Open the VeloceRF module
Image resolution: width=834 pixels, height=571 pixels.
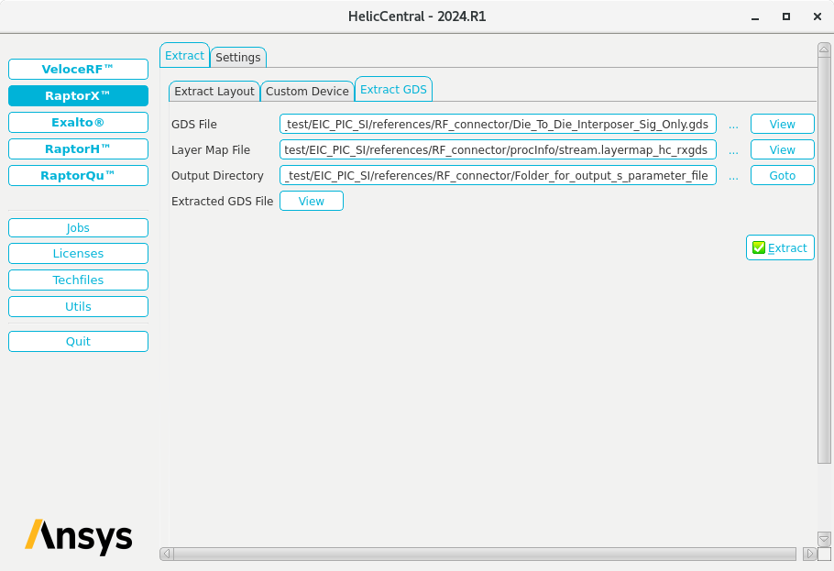[x=78, y=69]
